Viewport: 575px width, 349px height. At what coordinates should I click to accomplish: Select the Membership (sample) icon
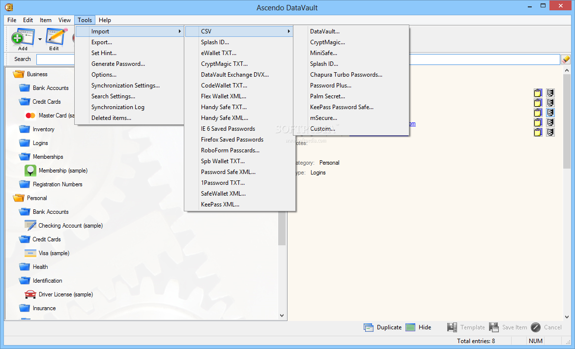pos(30,171)
